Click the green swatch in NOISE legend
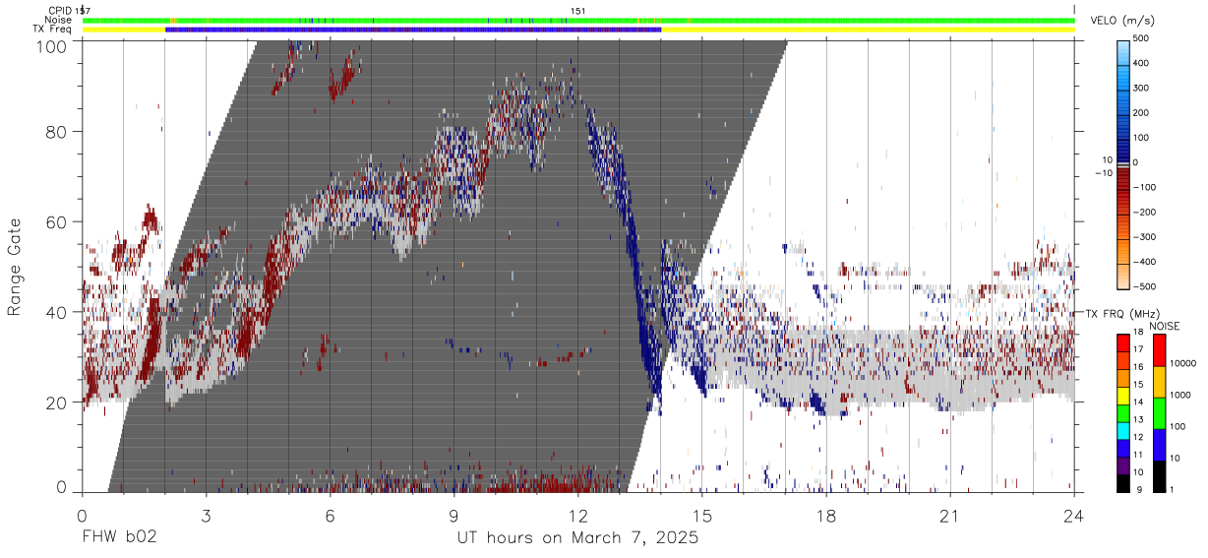This screenshot has width=1208, height=558. 1160,413
